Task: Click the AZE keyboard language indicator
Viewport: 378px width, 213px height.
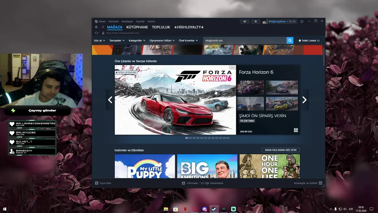Action: pyautogui.click(x=351, y=209)
